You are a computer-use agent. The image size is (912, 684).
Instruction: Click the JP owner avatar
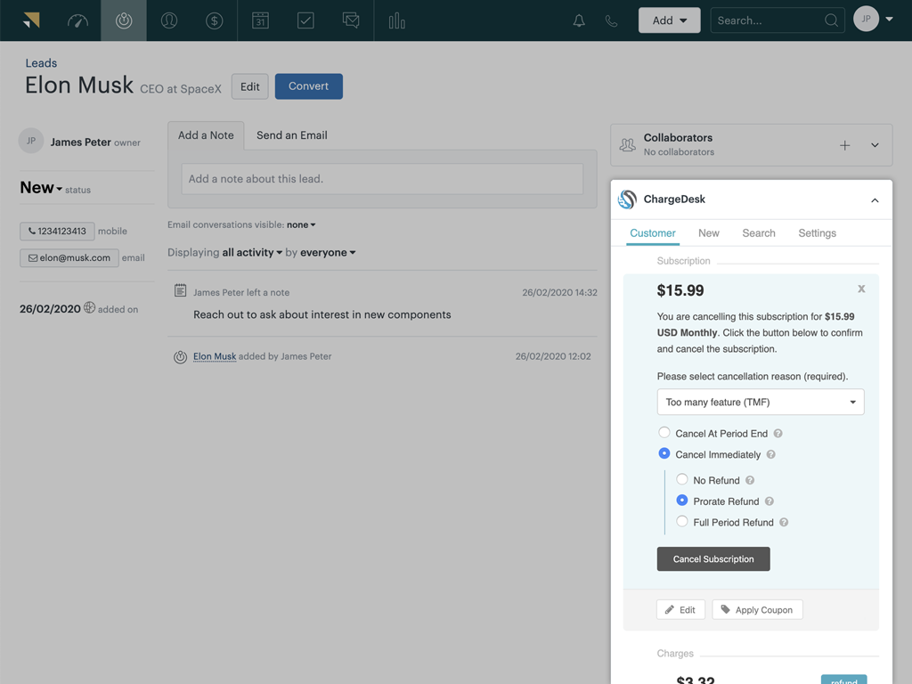(x=31, y=141)
